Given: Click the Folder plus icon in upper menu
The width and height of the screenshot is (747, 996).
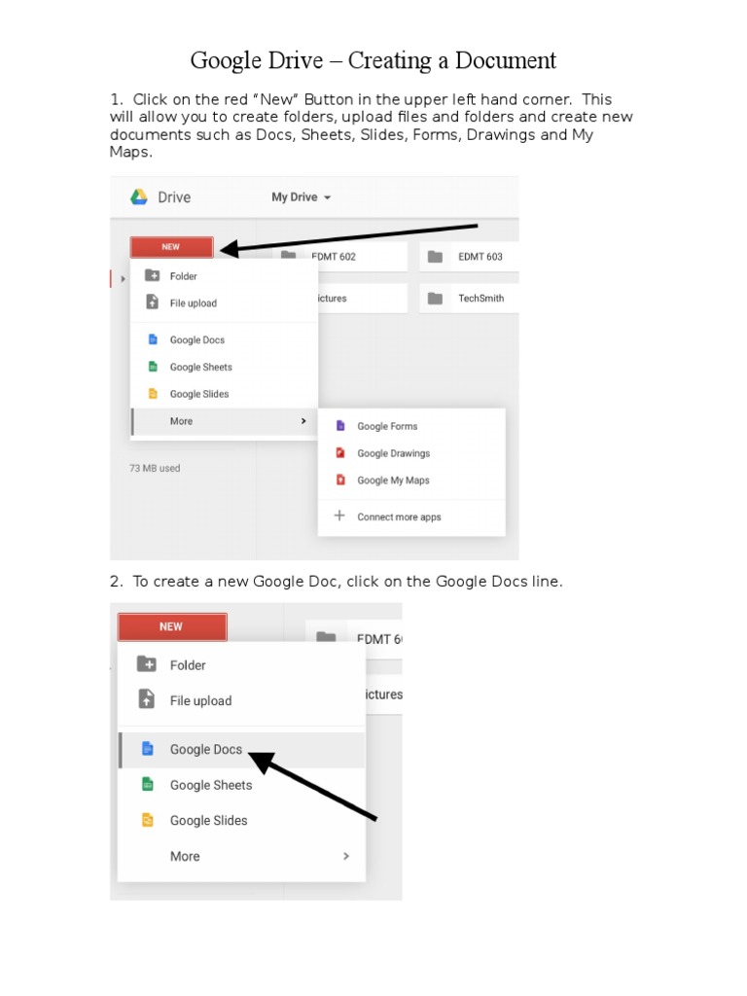Looking at the screenshot, I should pyautogui.click(x=153, y=275).
